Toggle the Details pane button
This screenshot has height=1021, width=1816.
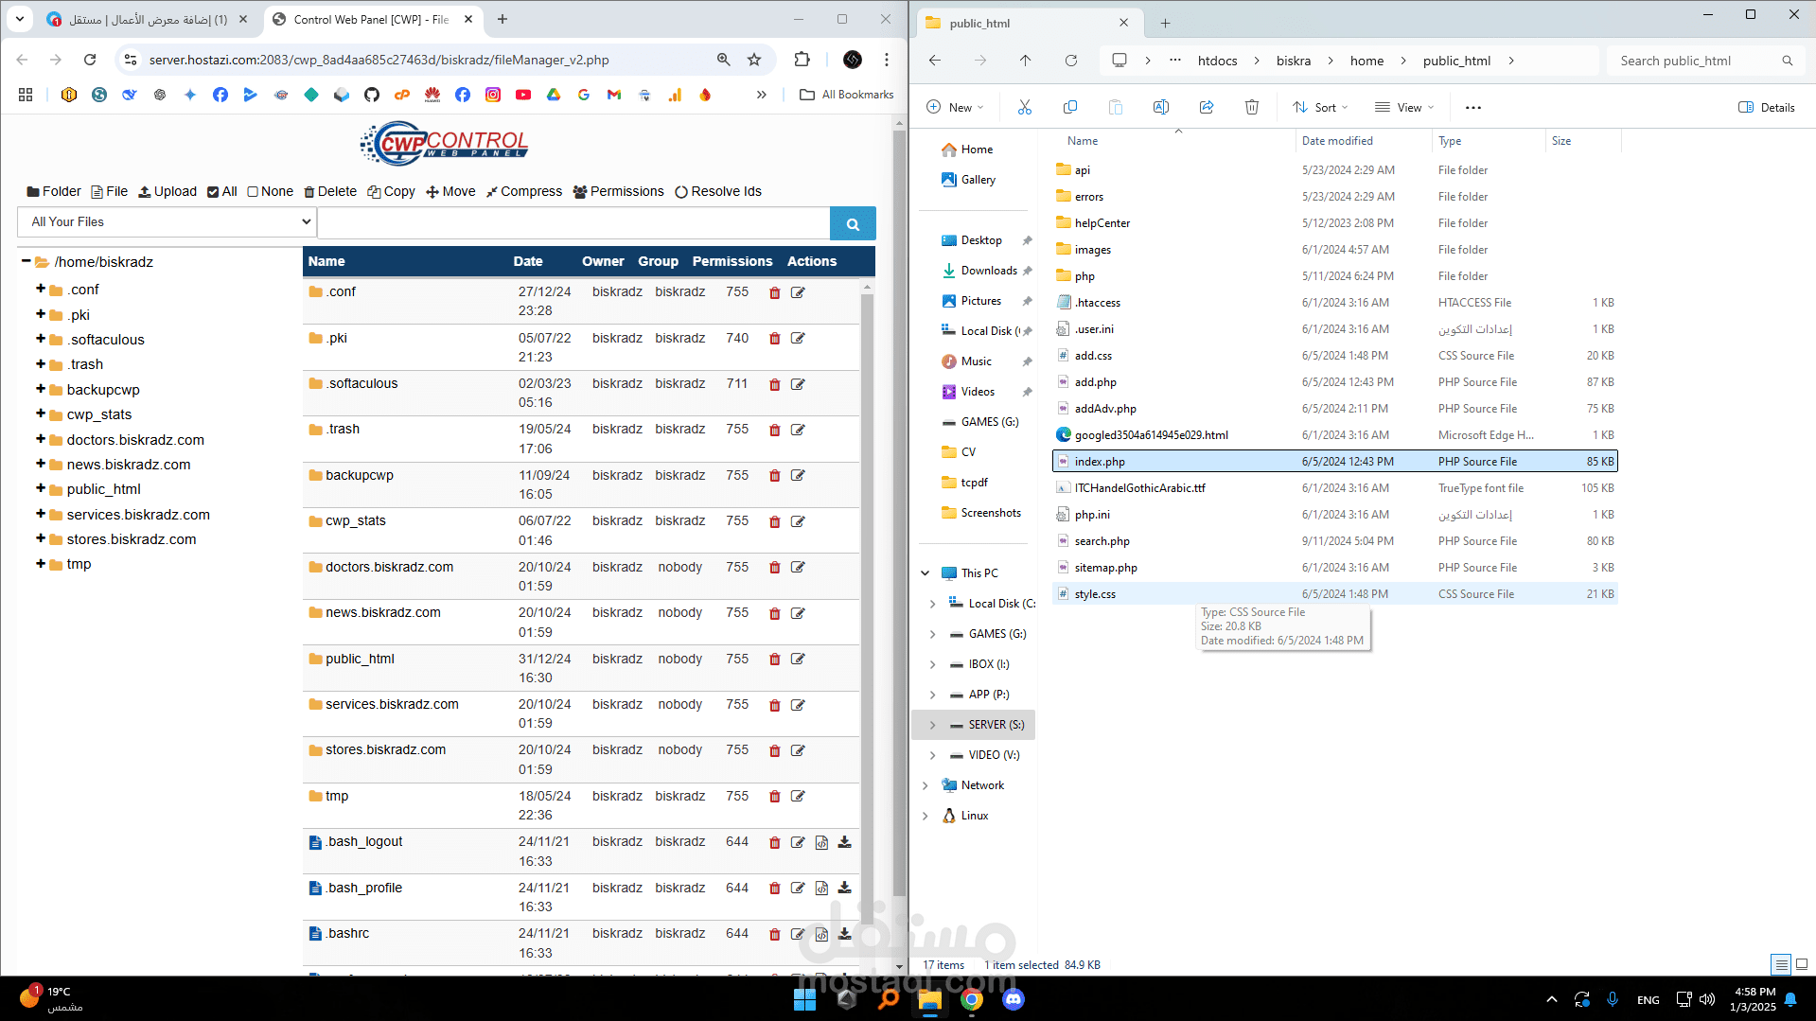pyautogui.click(x=1766, y=108)
